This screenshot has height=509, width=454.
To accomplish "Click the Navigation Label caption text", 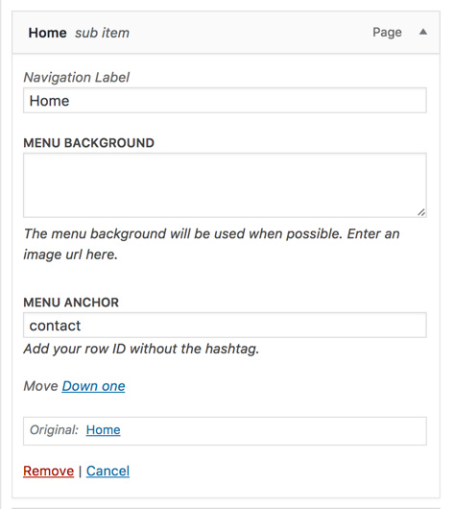I will pyautogui.click(x=76, y=77).
